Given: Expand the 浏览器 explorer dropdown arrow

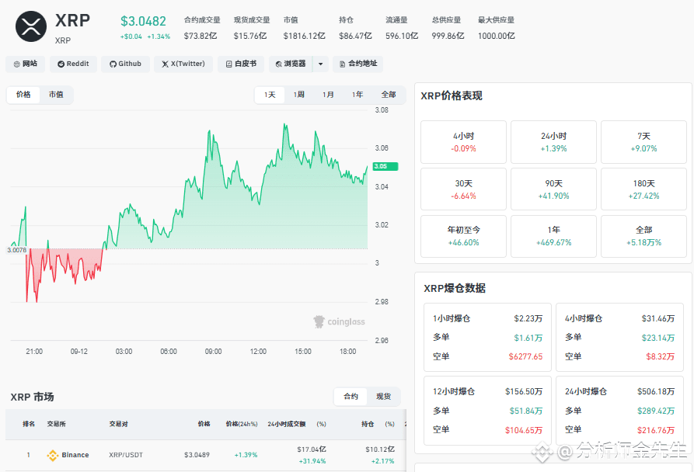Looking at the screenshot, I should tap(320, 64).
